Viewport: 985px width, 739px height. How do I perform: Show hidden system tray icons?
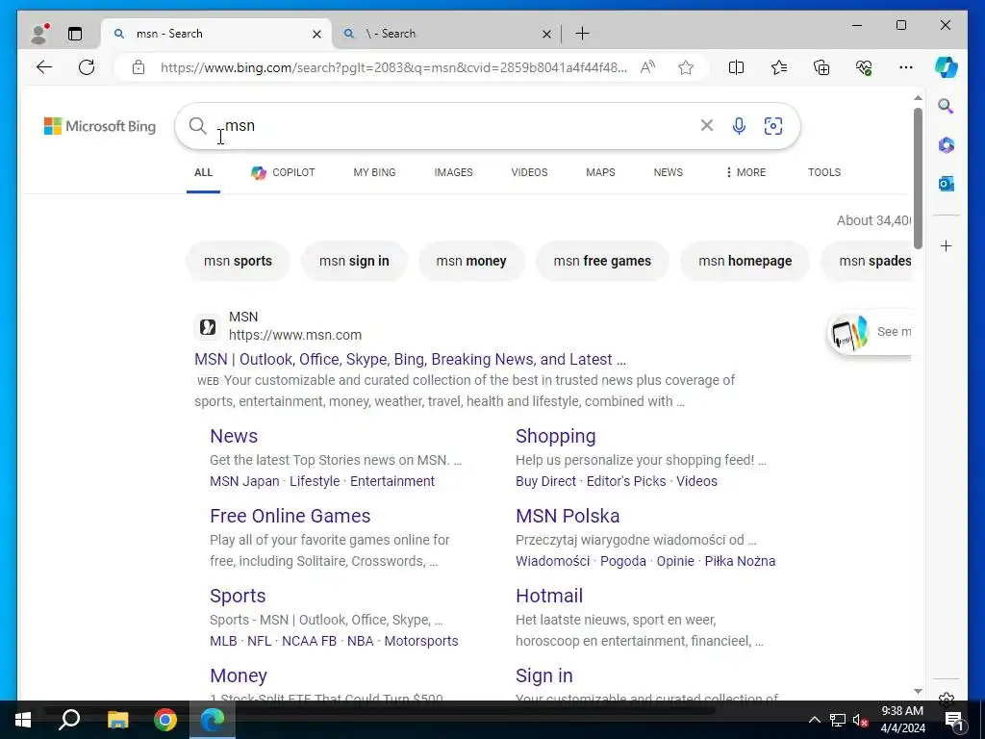[x=814, y=720]
